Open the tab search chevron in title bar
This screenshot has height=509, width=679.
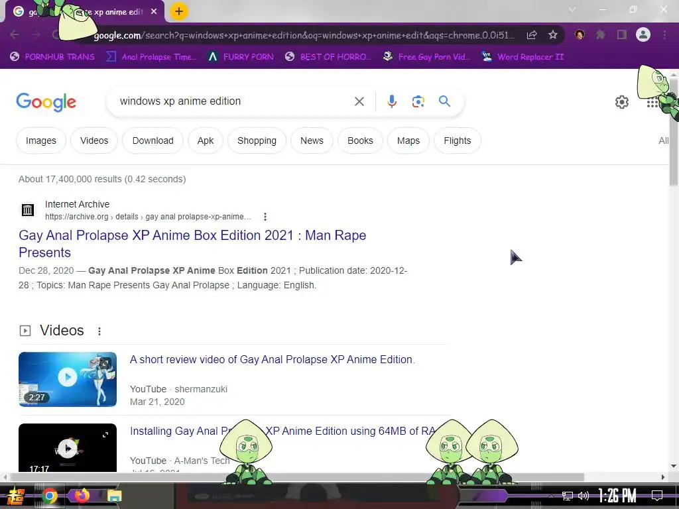point(572,9)
